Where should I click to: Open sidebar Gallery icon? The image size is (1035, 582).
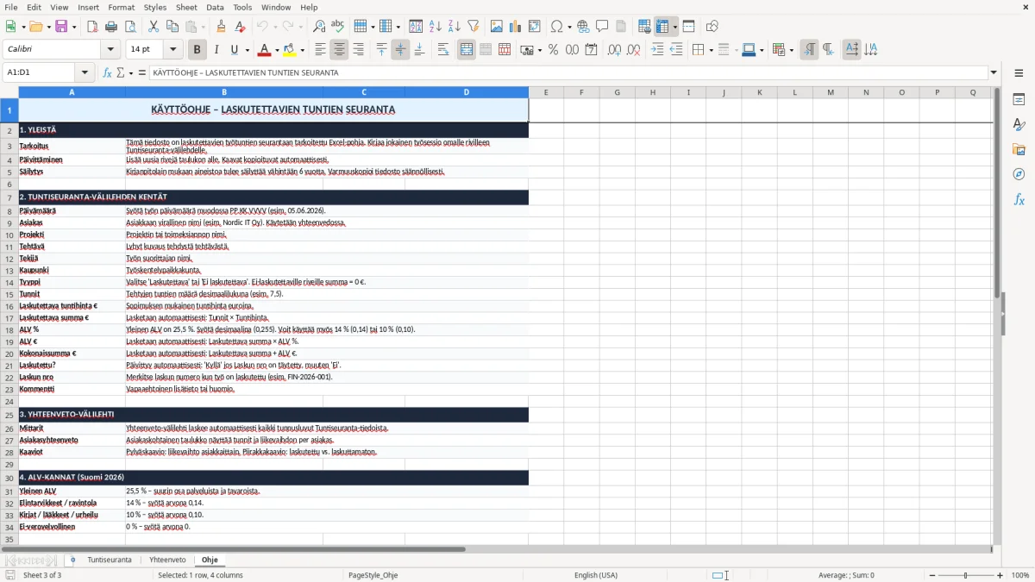[1019, 150]
